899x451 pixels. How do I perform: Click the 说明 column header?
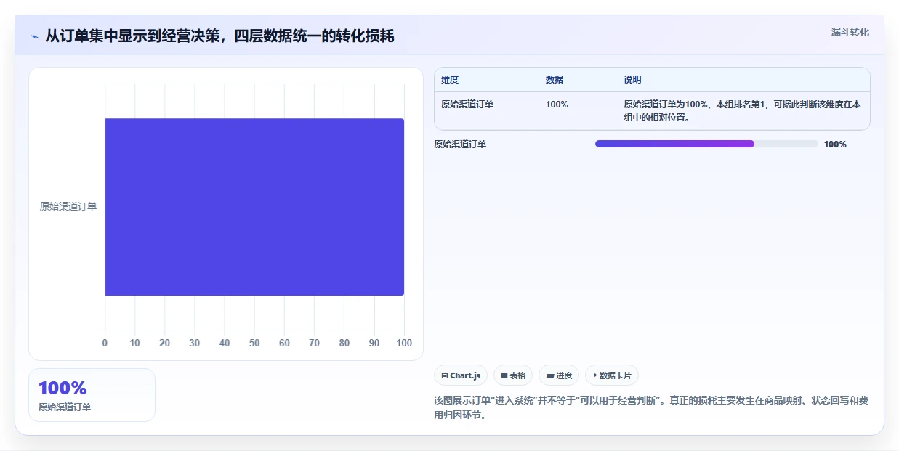click(x=632, y=80)
